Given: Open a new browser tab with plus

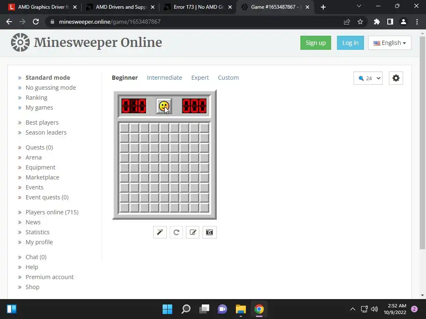Looking at the screenshot, I should pyautogui.click(x=323, y=7).
